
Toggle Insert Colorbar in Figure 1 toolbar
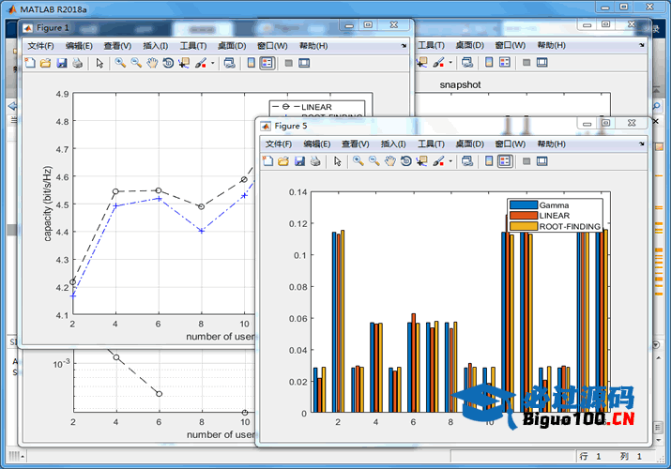point(251,63)
